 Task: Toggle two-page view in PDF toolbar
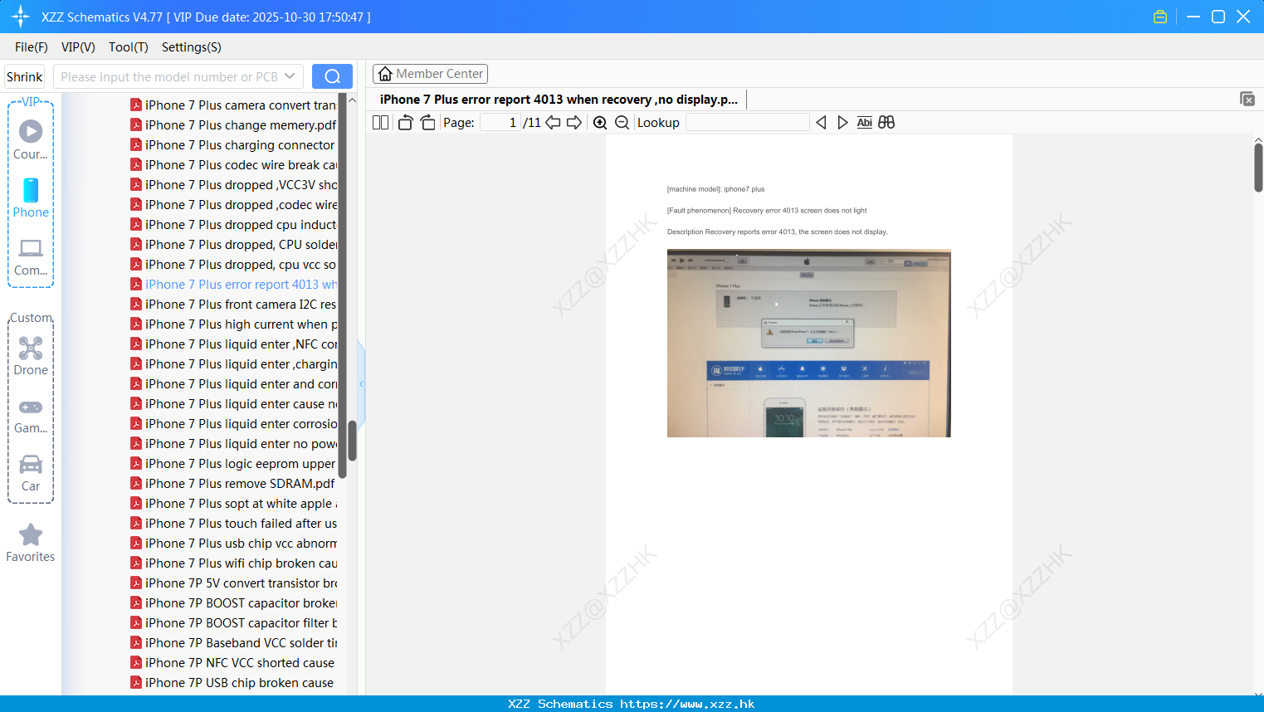tap(380, 122)
